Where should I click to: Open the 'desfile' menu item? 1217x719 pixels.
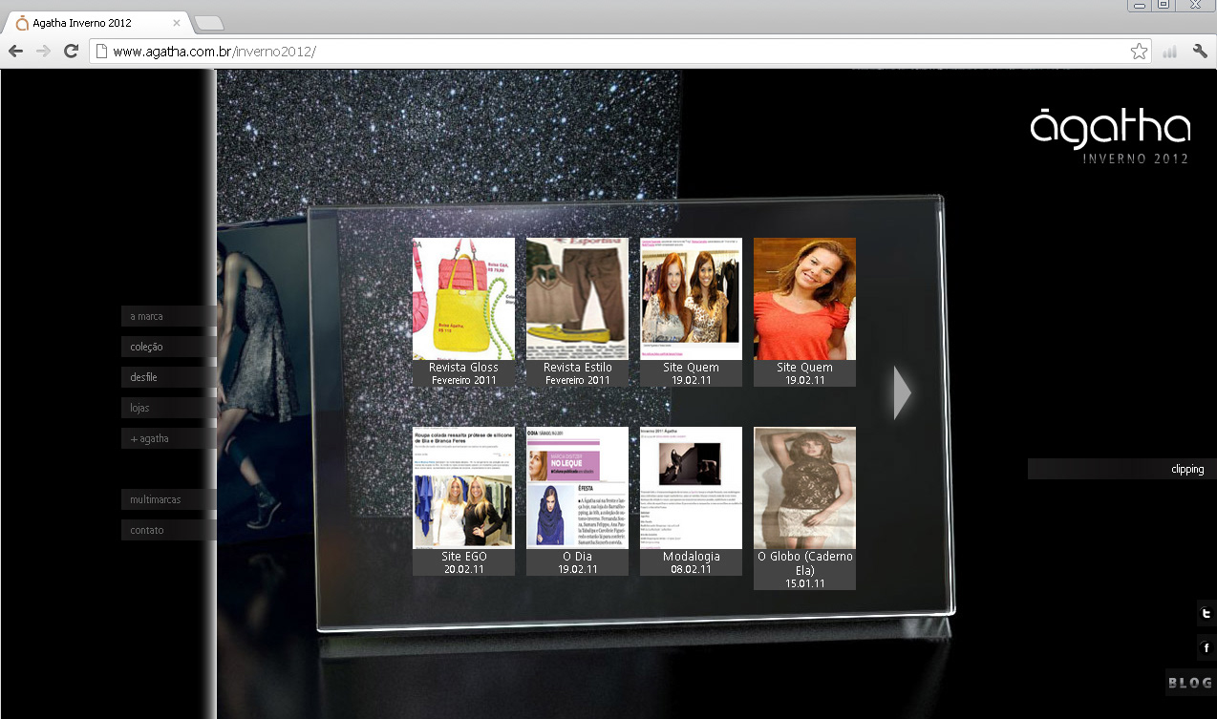169,377
